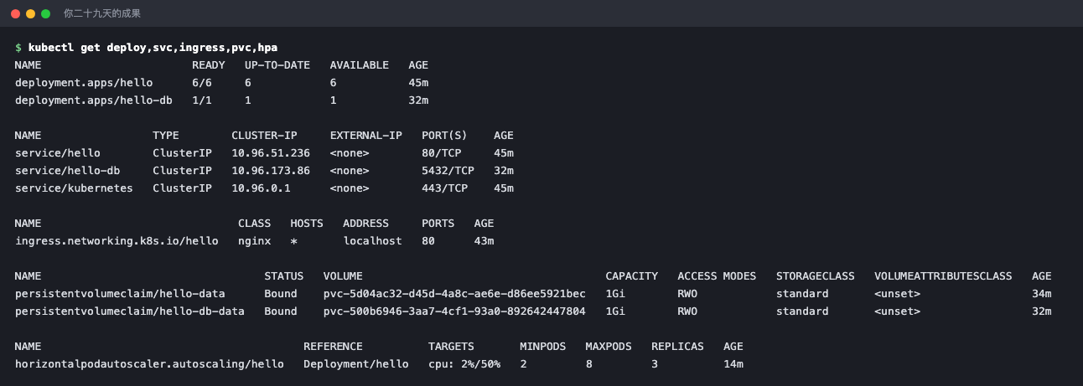Click HPA age '14m'
The image size is (1083, 386).
click(x=733, y=364)
